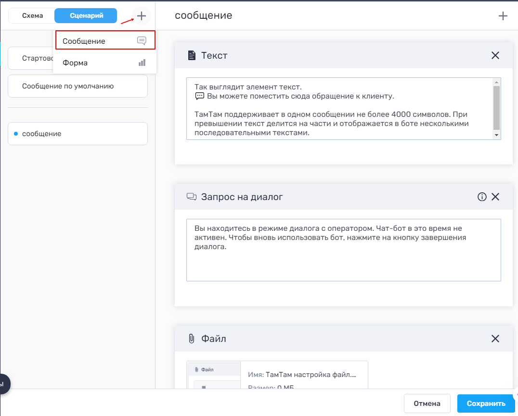Open the ТамТам file preview thumbnail

(x=213, y=375)
